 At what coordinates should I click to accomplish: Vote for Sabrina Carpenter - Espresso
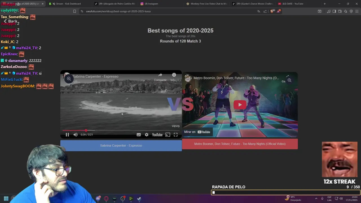(121, 145)
